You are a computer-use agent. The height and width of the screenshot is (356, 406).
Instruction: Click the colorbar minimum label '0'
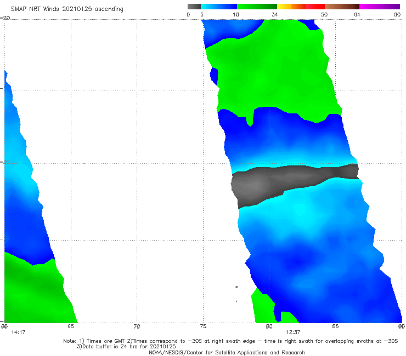pos(189,15)
